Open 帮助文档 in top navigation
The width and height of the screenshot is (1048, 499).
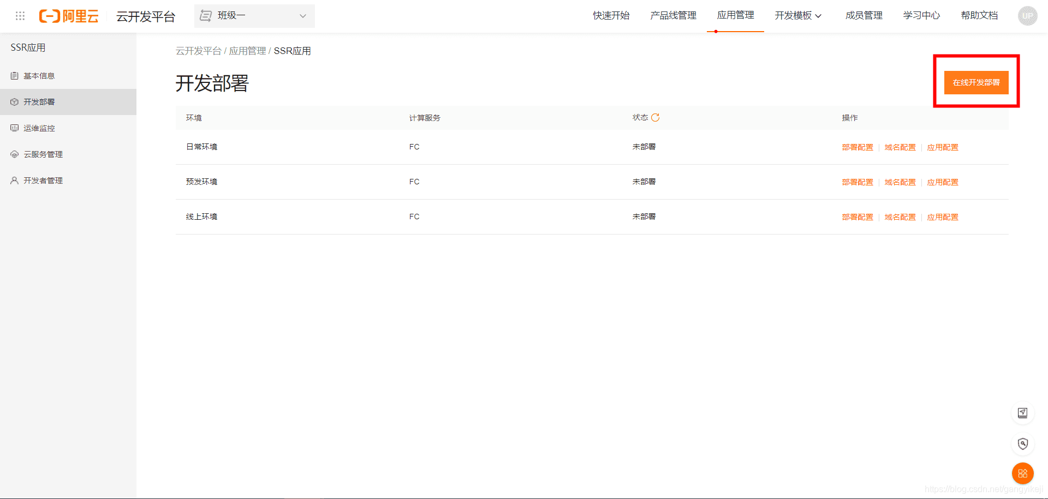[979, 16]
